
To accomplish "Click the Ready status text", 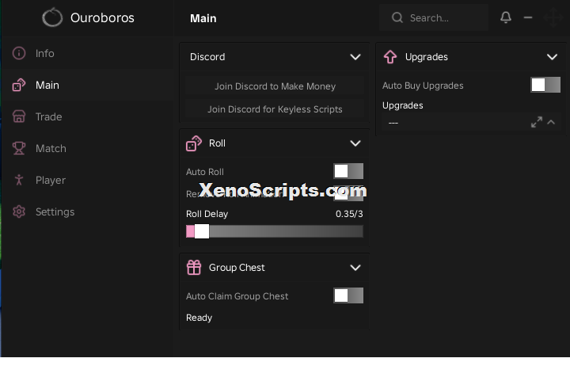I will click(199, 318).
